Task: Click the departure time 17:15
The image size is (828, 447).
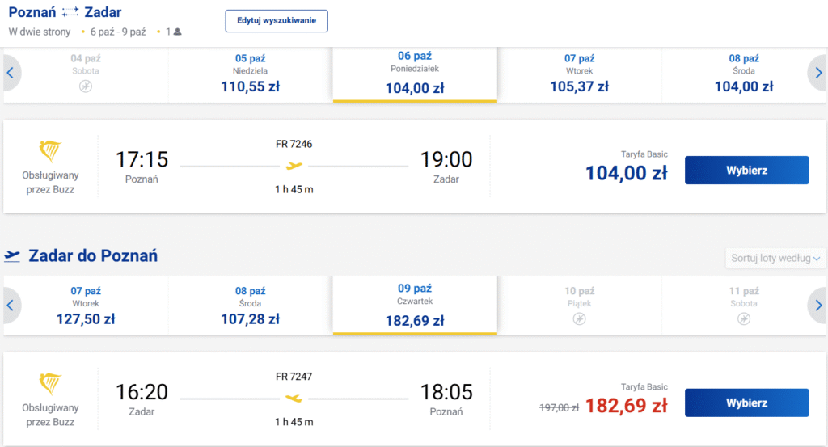Action: pos(142,159)
